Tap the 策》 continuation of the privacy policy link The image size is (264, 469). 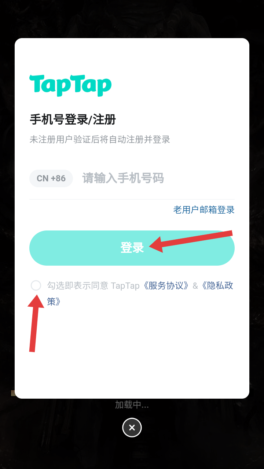[x=54, y=302]
